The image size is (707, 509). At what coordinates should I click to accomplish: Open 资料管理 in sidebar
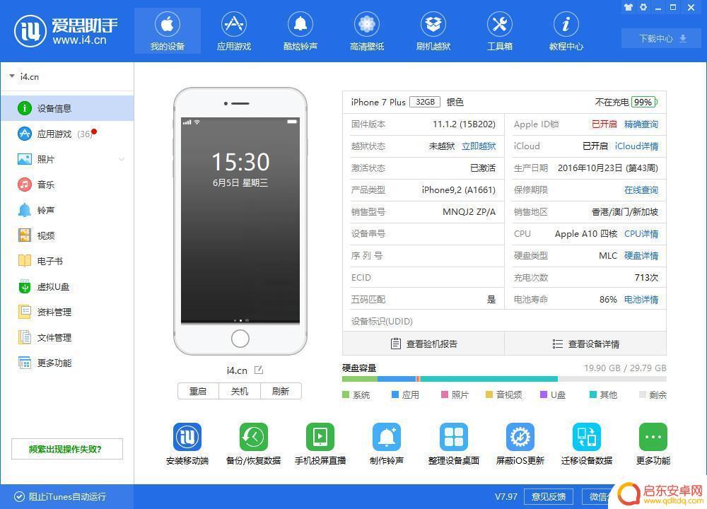[x=67, y=312]
